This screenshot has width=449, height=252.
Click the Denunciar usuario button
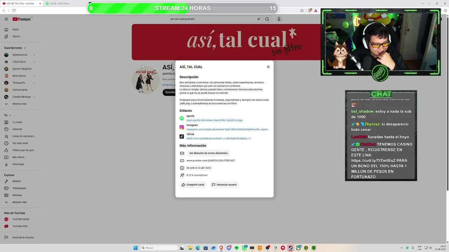click(x=224, y=185)
